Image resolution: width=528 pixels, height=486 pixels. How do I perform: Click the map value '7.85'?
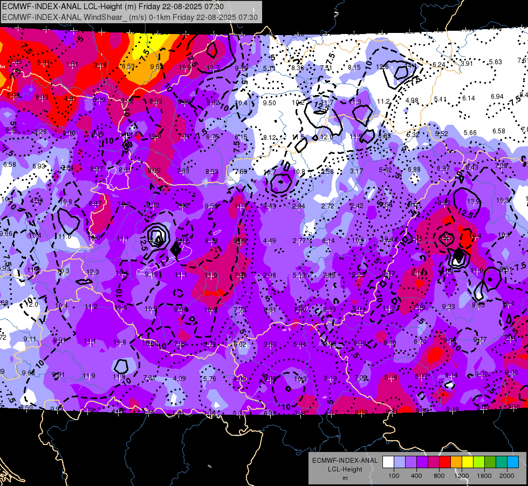pos(16,62)
